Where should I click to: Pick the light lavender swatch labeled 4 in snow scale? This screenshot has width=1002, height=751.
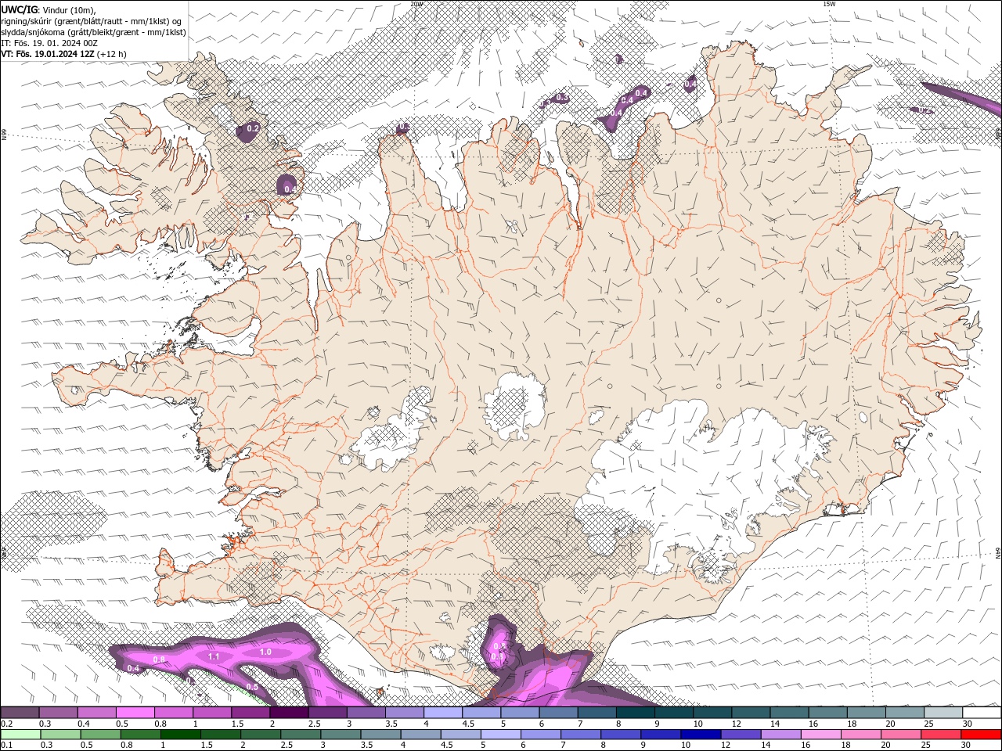pos(443,713)
